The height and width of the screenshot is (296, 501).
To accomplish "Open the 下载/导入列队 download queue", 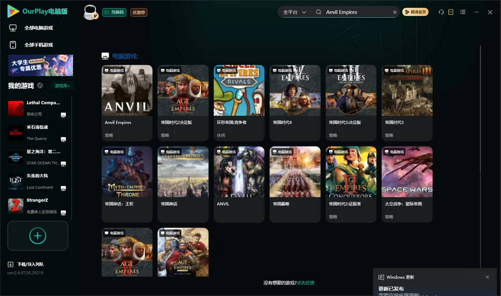I will coord(31,264).
